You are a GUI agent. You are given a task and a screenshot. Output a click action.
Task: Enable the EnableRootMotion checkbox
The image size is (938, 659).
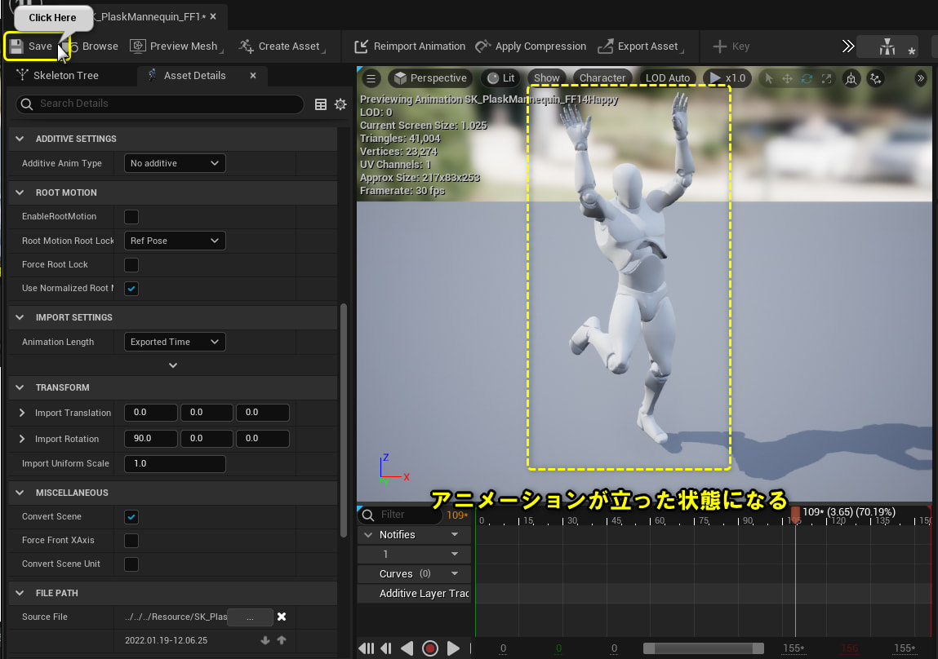tap(131, 217)
